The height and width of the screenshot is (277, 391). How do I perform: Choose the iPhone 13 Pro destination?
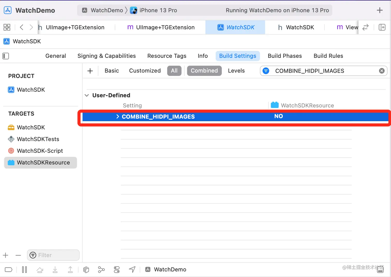(x=154, y=10)
